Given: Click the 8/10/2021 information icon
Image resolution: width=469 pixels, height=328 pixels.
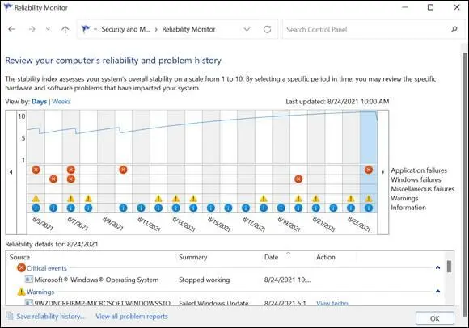Looking at the screenshot, I should point(123,208).
